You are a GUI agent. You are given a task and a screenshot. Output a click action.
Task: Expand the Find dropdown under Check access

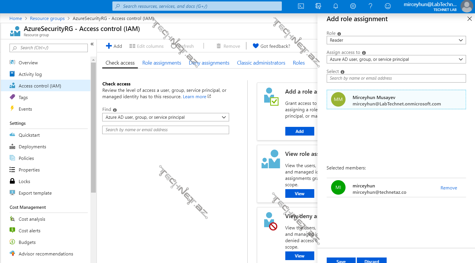tap(165, 117)
